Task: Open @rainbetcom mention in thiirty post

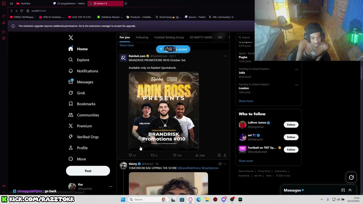Action: point(210,168)
